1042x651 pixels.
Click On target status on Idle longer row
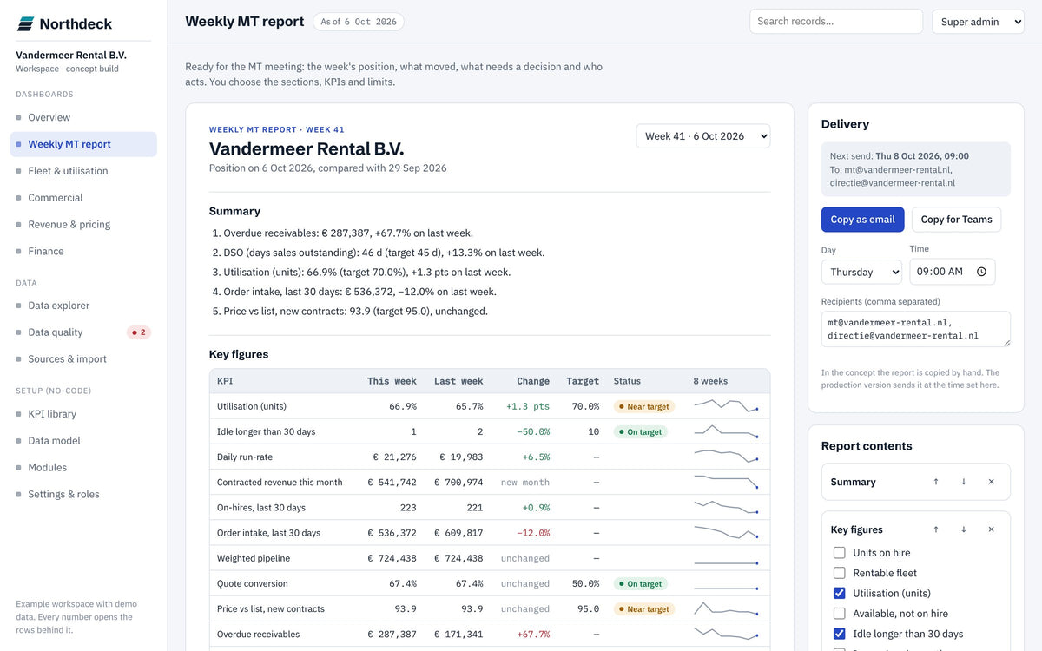click(x=640, y=431)
